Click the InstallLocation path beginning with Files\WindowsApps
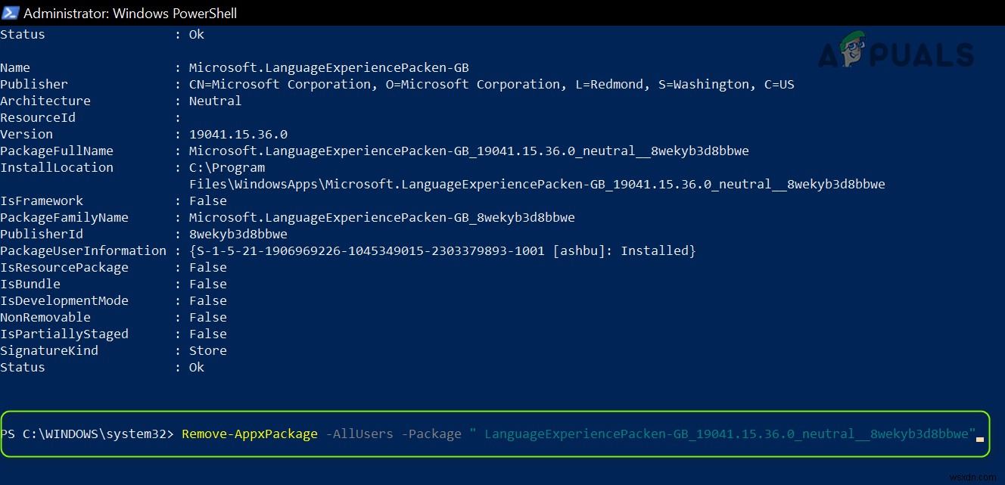This screenshot has width=1005, height=485. [x=537, y=184]
